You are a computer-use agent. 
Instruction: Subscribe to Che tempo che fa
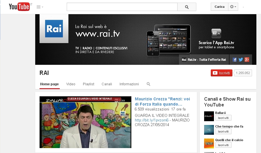(x=223, y=132)
